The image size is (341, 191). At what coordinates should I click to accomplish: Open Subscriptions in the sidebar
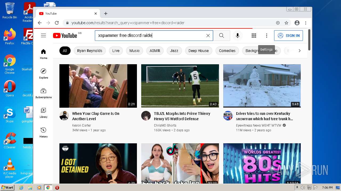pyautogui.click(x=43, y=93)
